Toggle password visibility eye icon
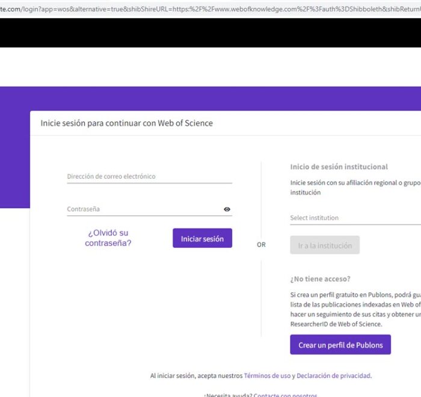The image size is (421, 397). (x=227, y=209)
